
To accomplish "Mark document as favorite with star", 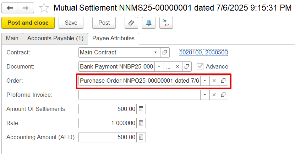I will 44,8.
